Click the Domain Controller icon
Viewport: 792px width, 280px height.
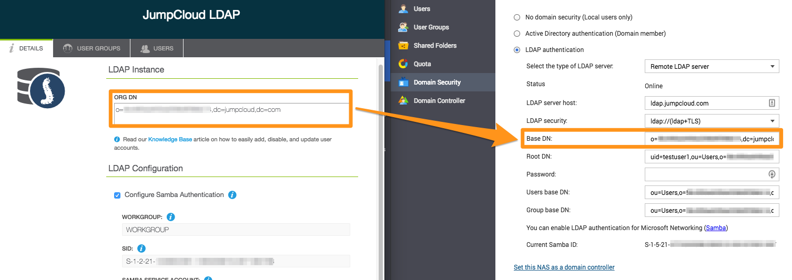[403, 101]
